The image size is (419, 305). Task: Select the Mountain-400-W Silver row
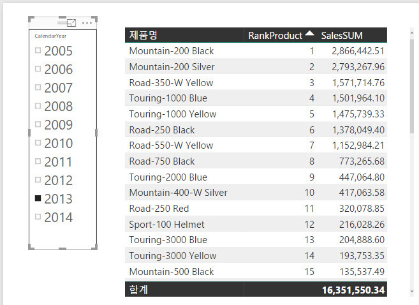coord(256,193)
